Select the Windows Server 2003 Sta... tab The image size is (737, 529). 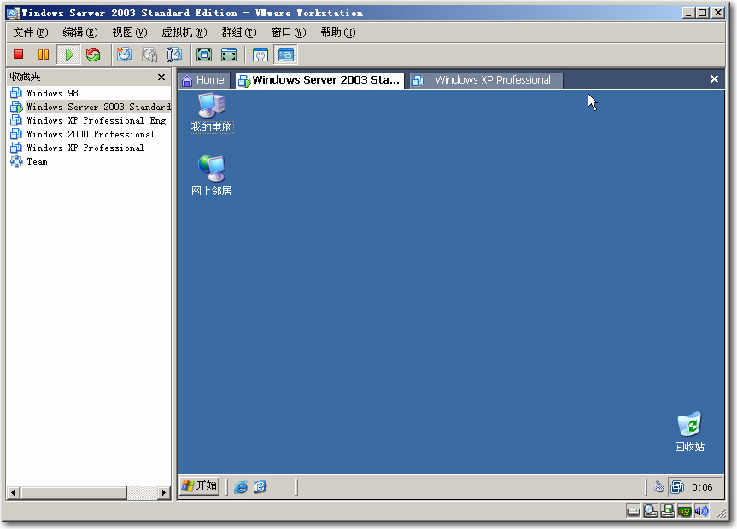click(320, 80)
